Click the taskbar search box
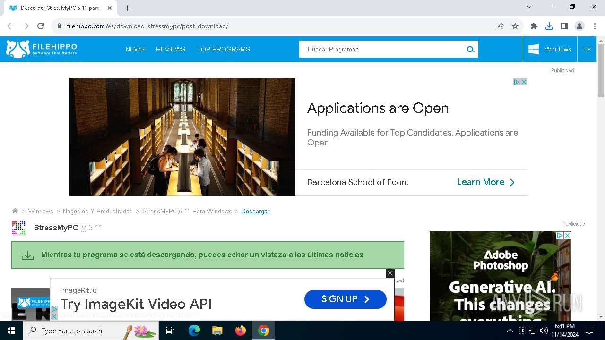 coord(91,331)
